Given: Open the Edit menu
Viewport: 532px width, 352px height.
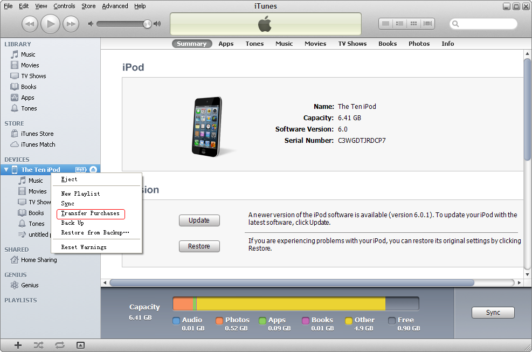Looking at the screenshot, I should 24,6.
